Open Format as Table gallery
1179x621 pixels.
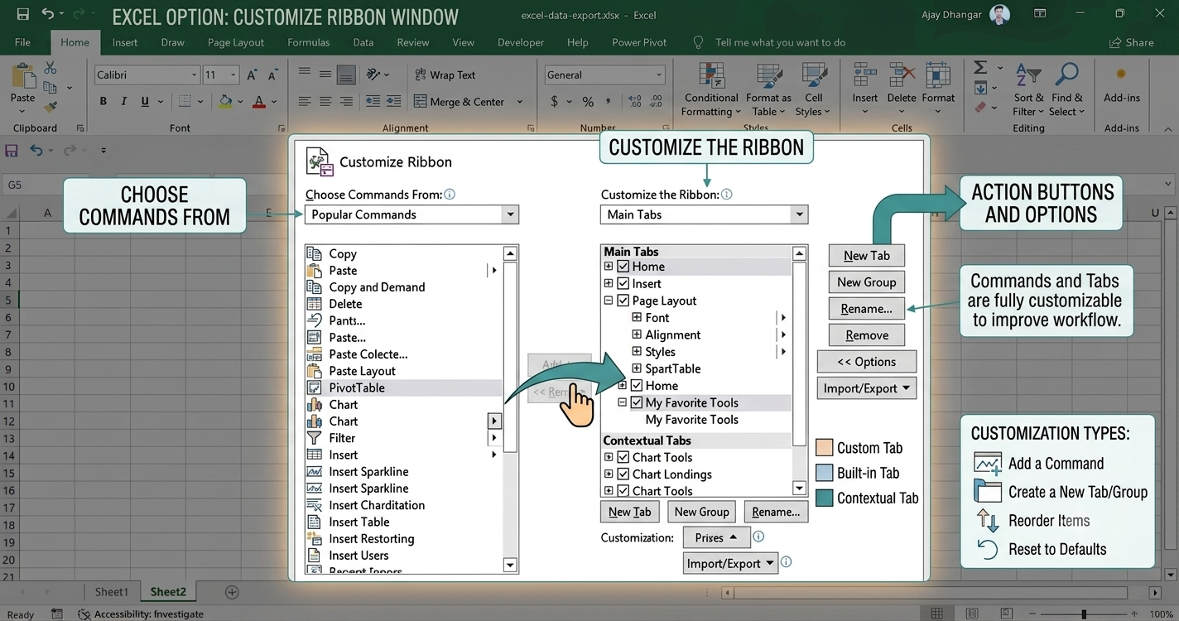(768, 89)
